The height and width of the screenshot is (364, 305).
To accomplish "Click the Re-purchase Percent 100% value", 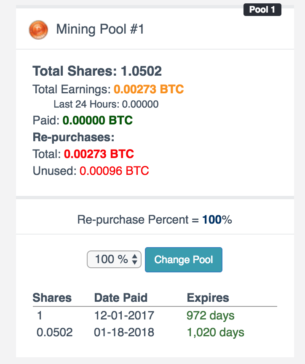I will 217,219.
